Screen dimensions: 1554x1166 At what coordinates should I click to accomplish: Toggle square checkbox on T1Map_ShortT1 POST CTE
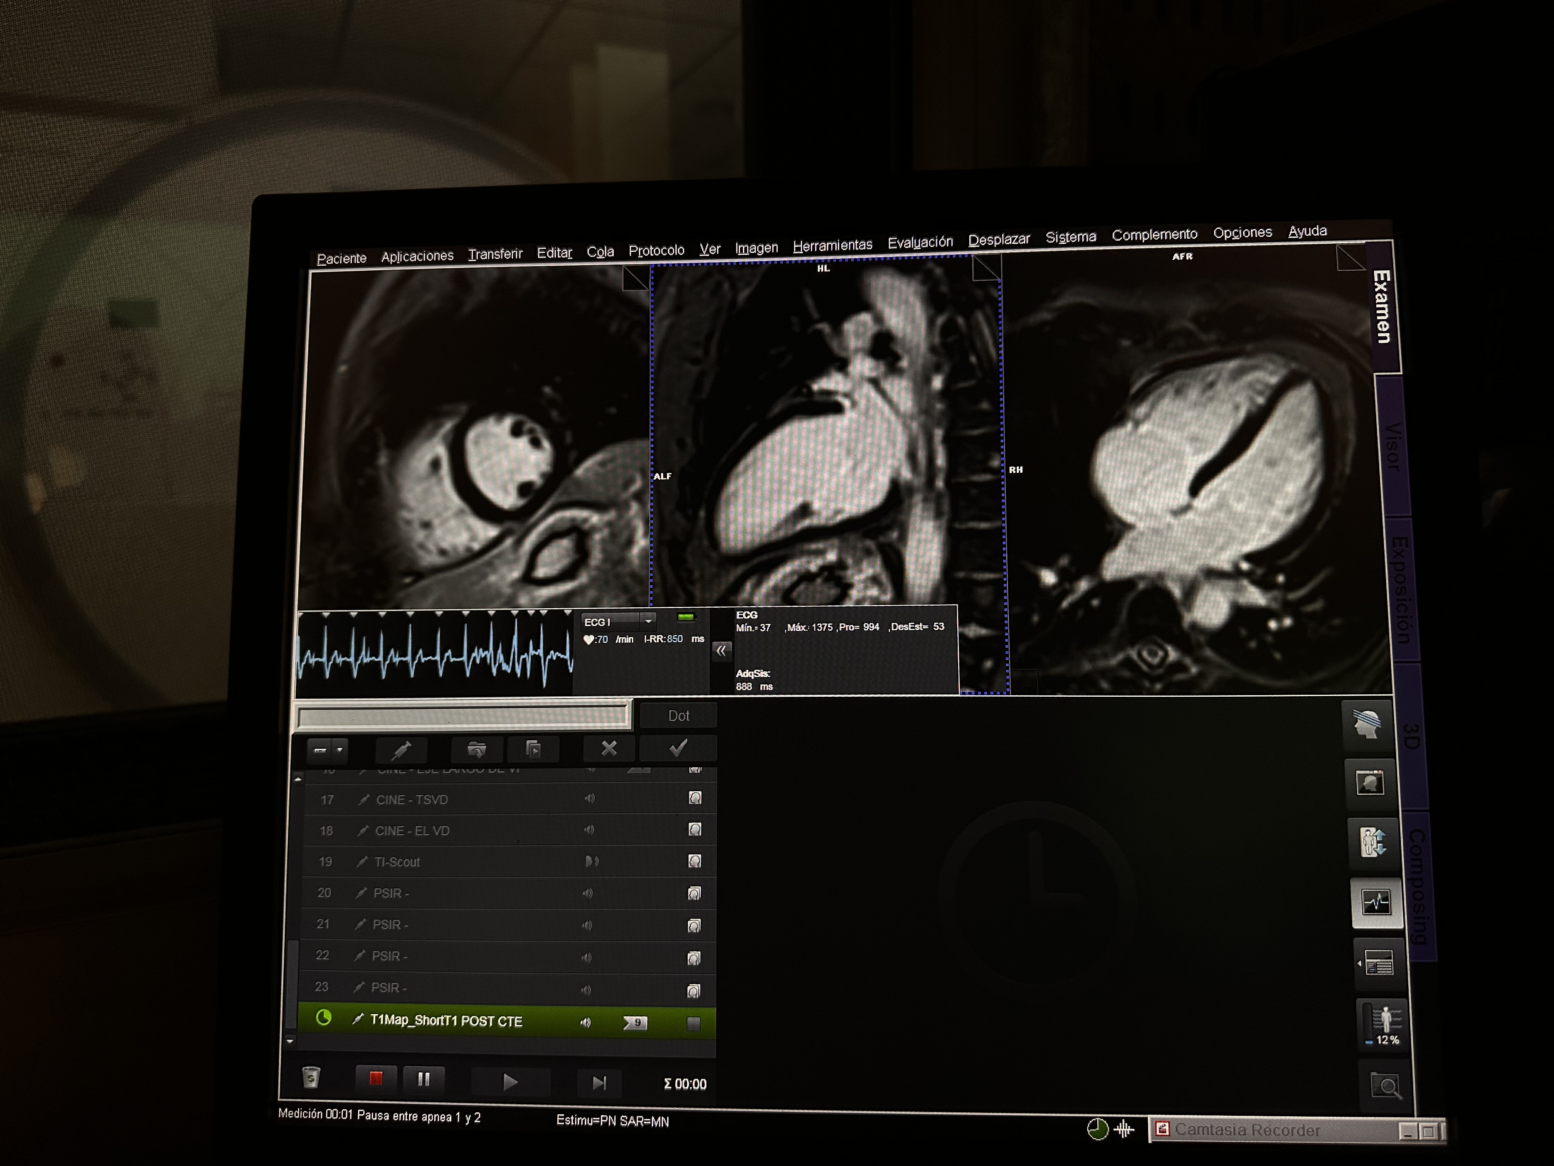[x=693, y=1023]
